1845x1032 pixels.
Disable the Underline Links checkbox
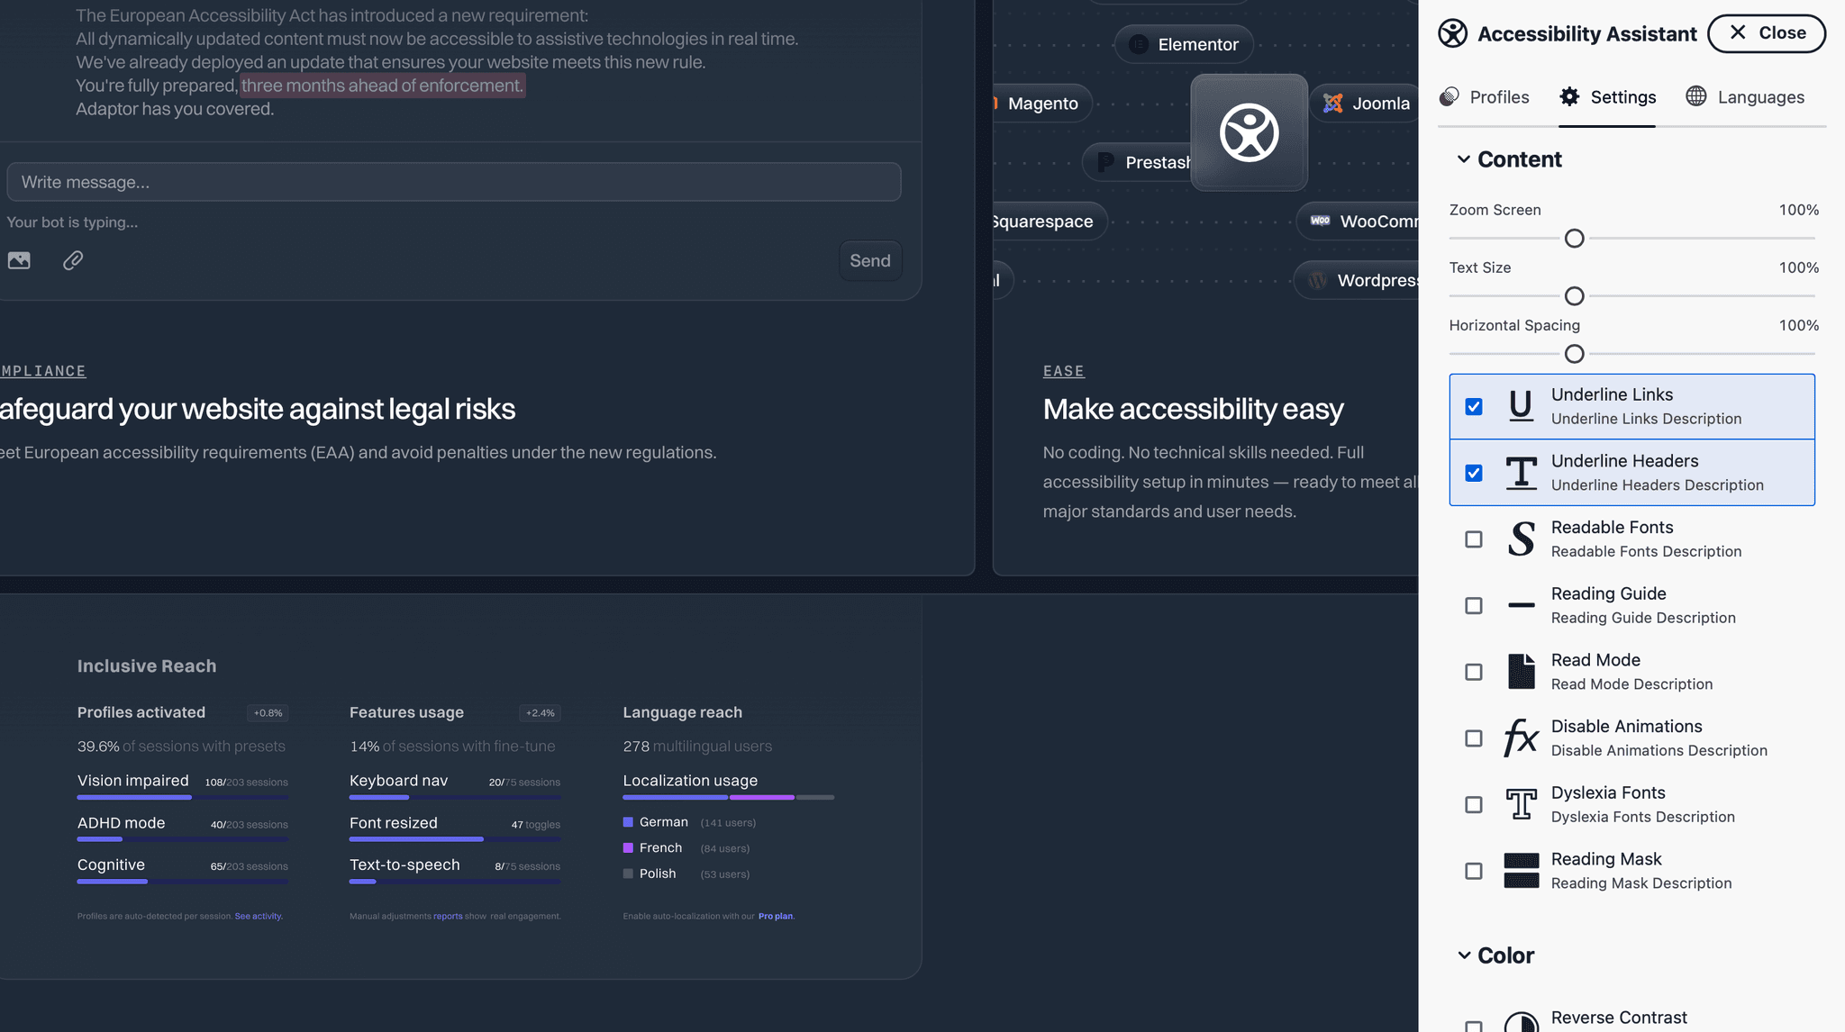point(1474,406)
